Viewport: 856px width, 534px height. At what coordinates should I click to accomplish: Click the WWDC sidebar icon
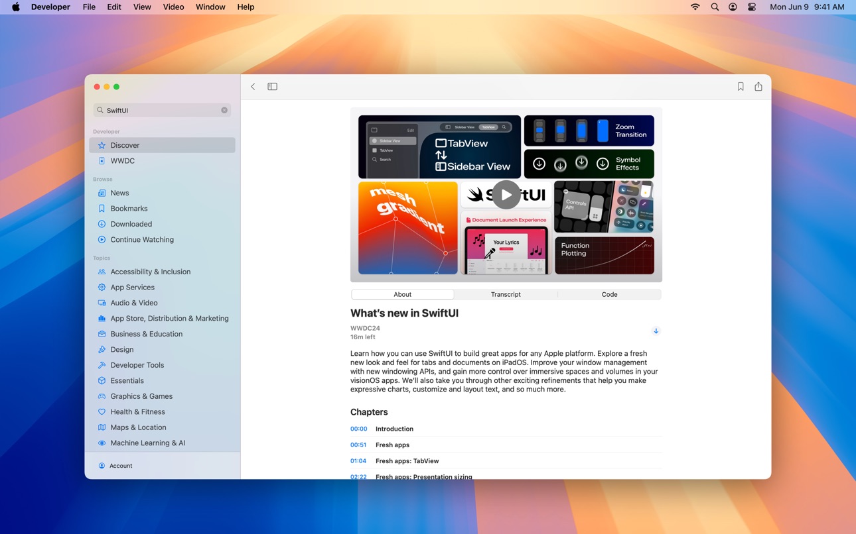[102, 161]
